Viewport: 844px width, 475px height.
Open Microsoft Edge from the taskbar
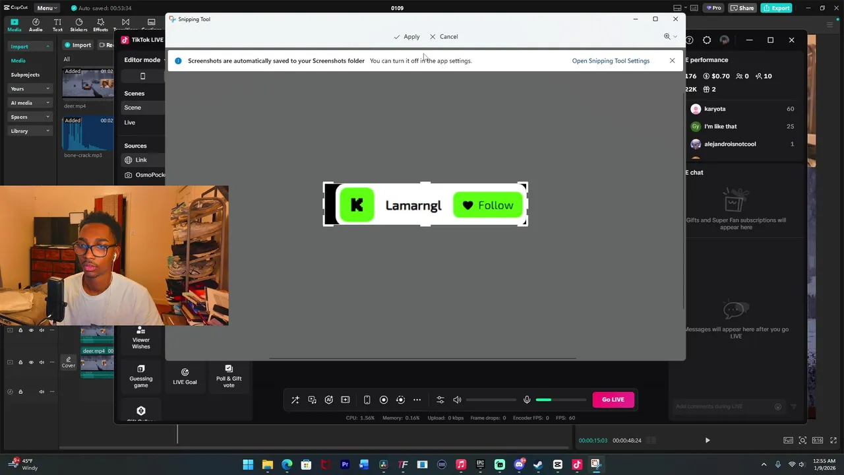(x=287, y=465)
